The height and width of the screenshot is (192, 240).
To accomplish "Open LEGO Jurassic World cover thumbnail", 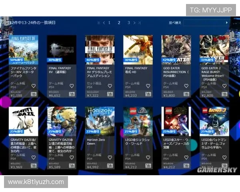I will pyautogui.click(x=138, y=122).
